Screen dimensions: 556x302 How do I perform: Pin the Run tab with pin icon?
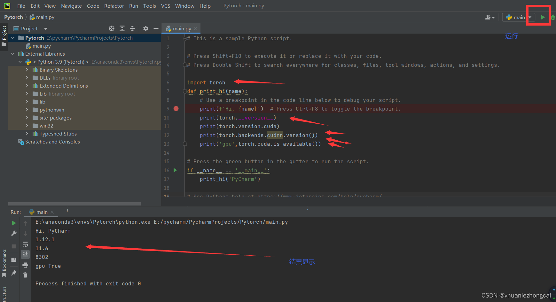[x=14, y=273]
